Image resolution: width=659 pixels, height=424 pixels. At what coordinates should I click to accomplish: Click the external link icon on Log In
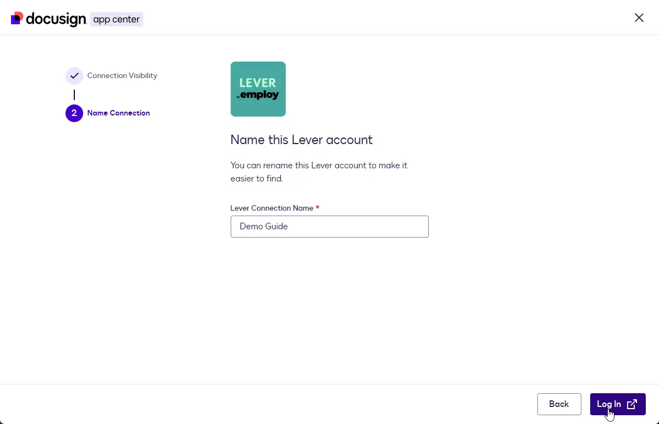(x=631, y=404)
